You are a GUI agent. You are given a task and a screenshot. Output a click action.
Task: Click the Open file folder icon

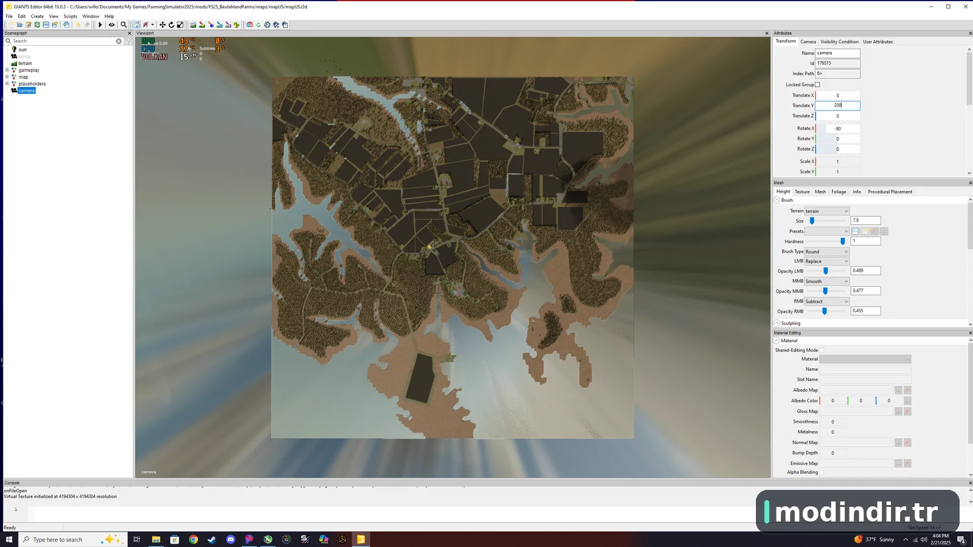point(20,25)
